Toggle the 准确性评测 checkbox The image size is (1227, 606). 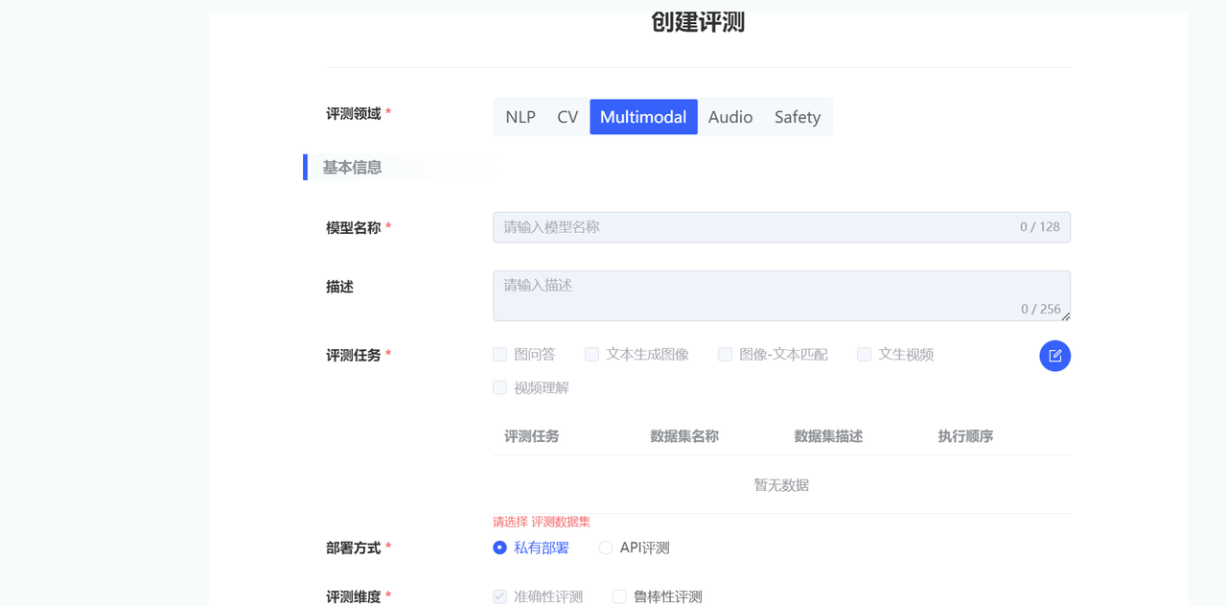500,596
